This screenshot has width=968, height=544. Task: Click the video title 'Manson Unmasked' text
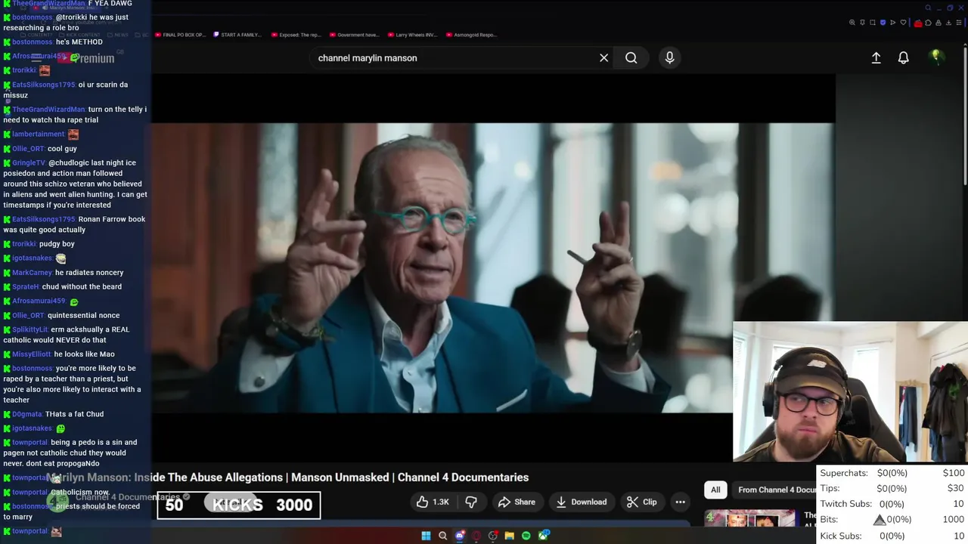[x=341, y=478]
